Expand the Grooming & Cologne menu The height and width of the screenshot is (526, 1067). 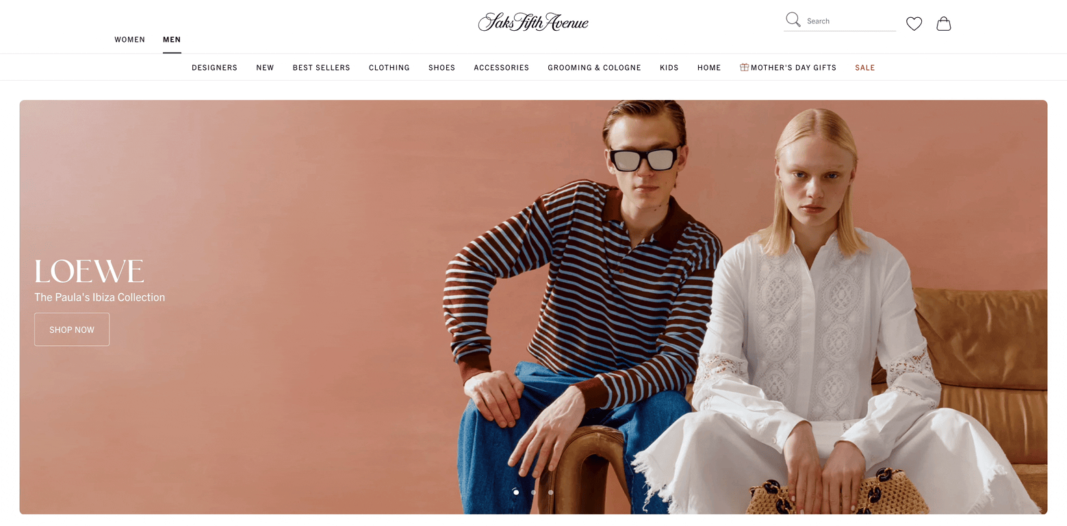[594, 68]
